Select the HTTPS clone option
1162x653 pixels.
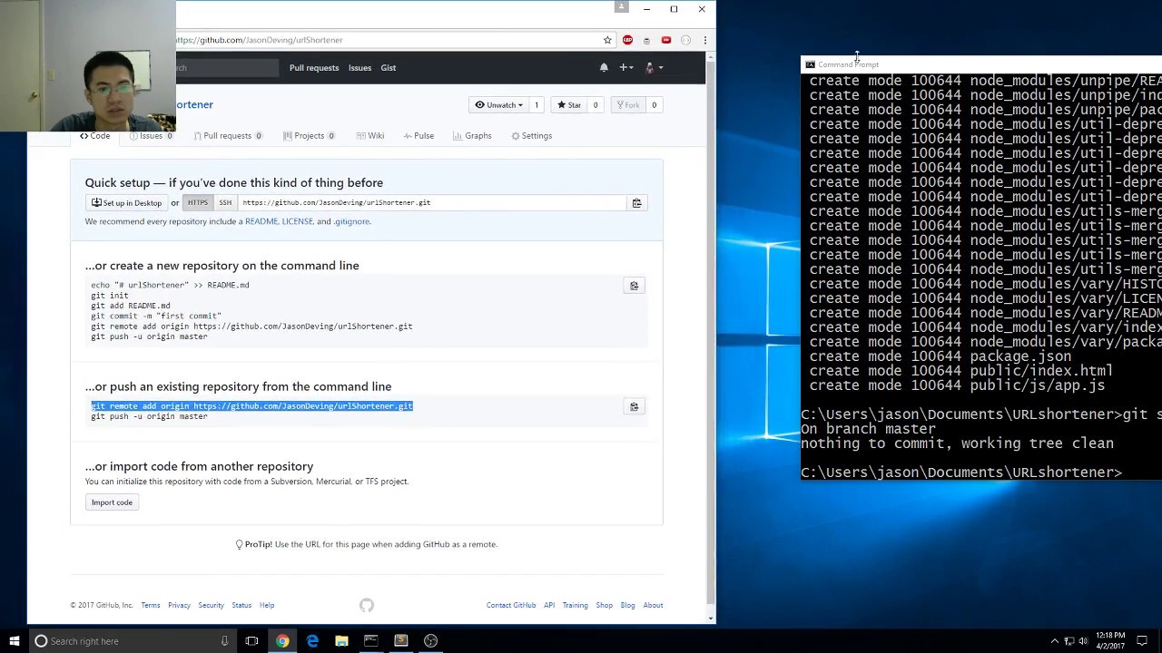pyautogui.click(x=198, y=203)
